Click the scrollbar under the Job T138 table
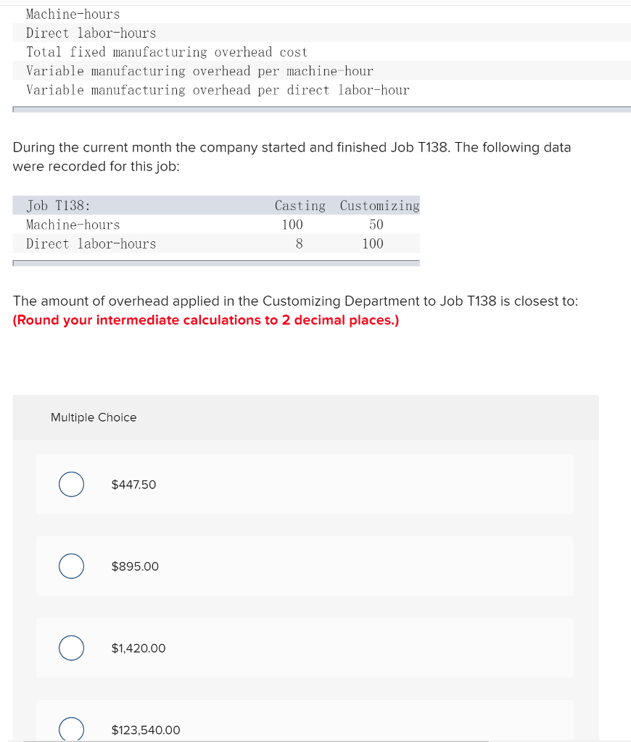 216,262
